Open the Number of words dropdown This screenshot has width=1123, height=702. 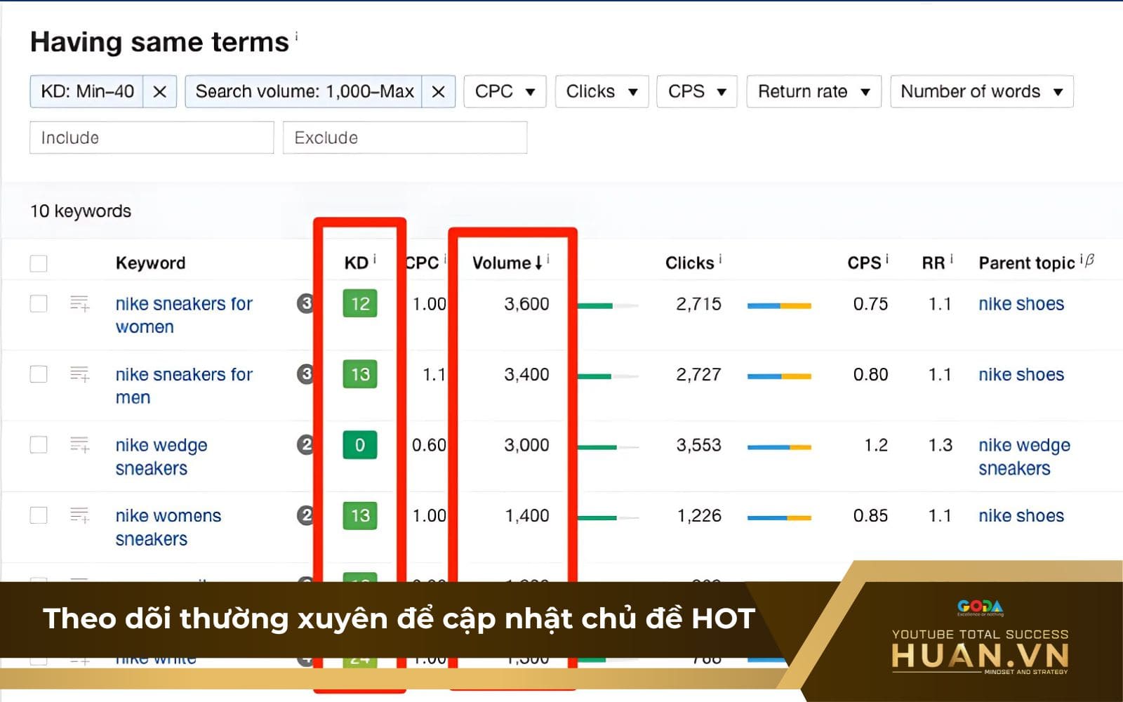coord(981,92)
